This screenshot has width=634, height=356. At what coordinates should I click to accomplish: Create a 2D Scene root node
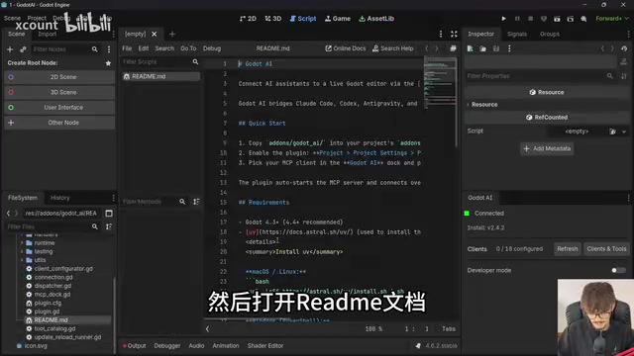point(59,77)
